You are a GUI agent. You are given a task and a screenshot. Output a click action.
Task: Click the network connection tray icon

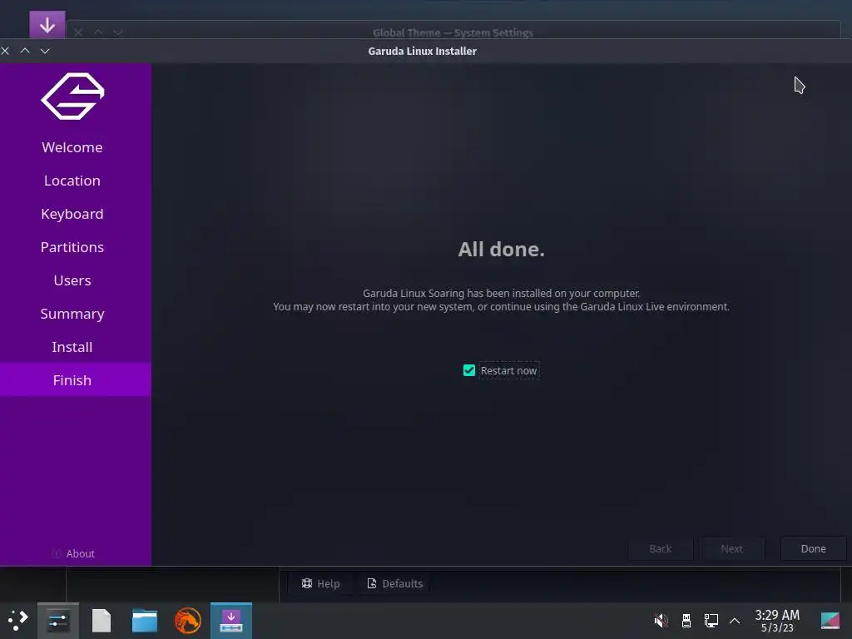pos(711,620)
